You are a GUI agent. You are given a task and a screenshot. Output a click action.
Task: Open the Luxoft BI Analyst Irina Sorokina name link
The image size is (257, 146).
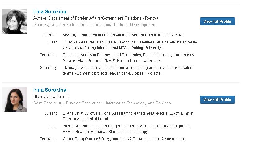[50, 90]
